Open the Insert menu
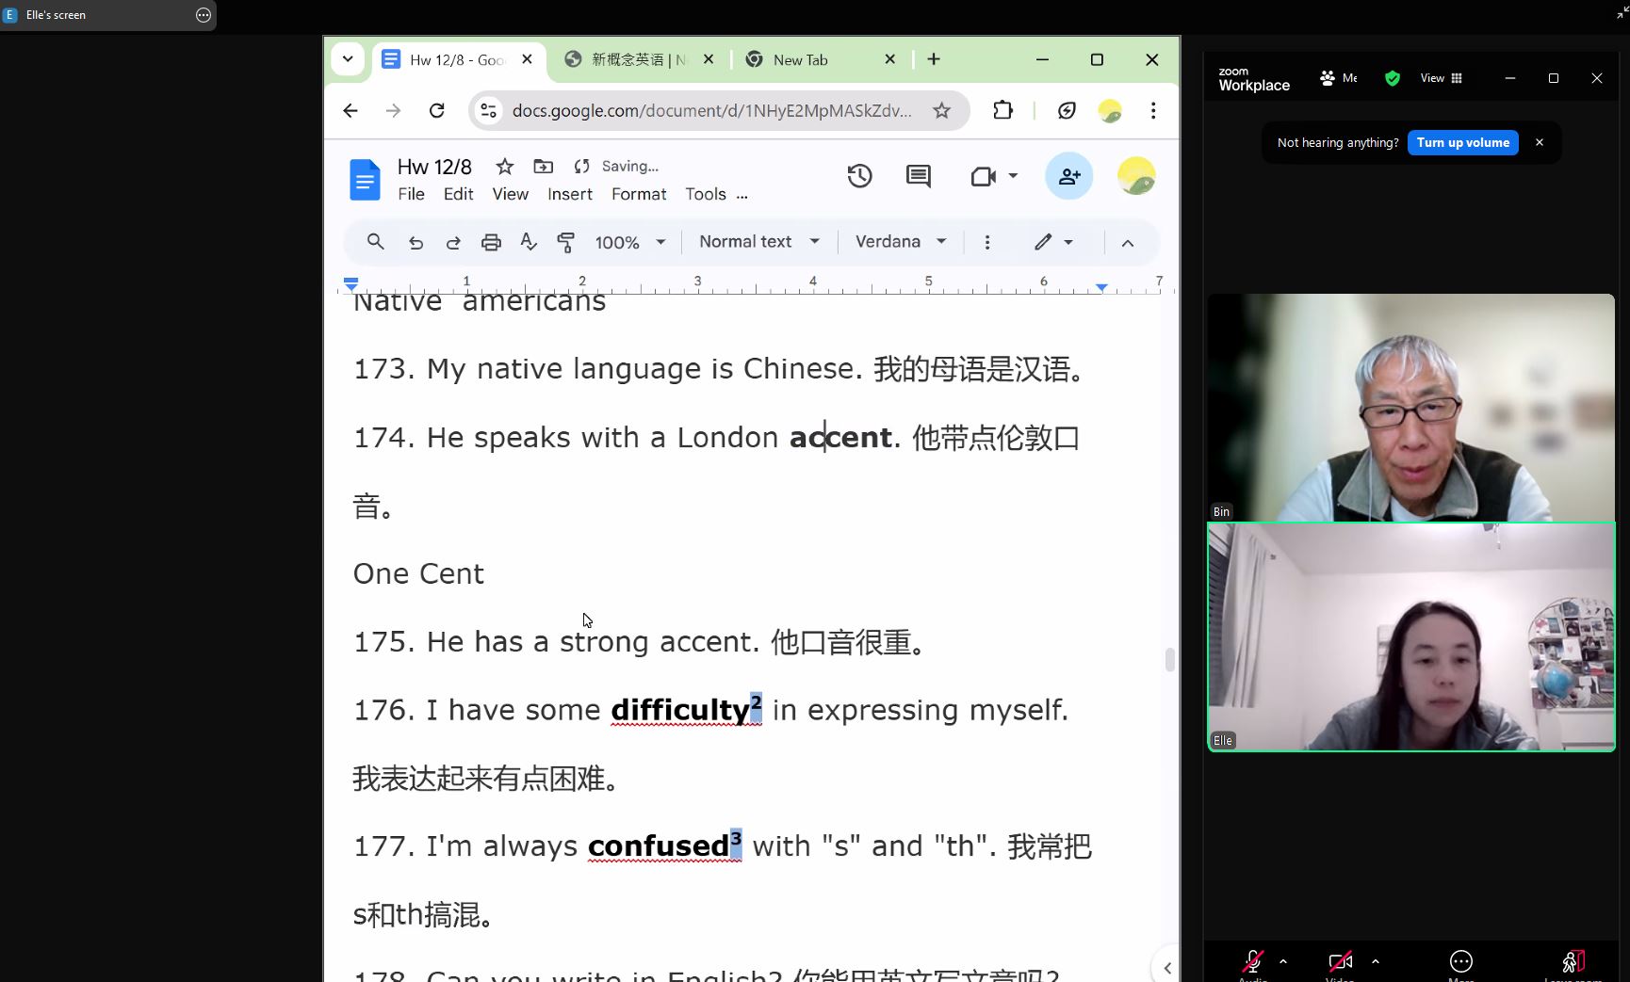This screenshot has height=982, width=1630. pyautogui.click(x=570, y=194)
